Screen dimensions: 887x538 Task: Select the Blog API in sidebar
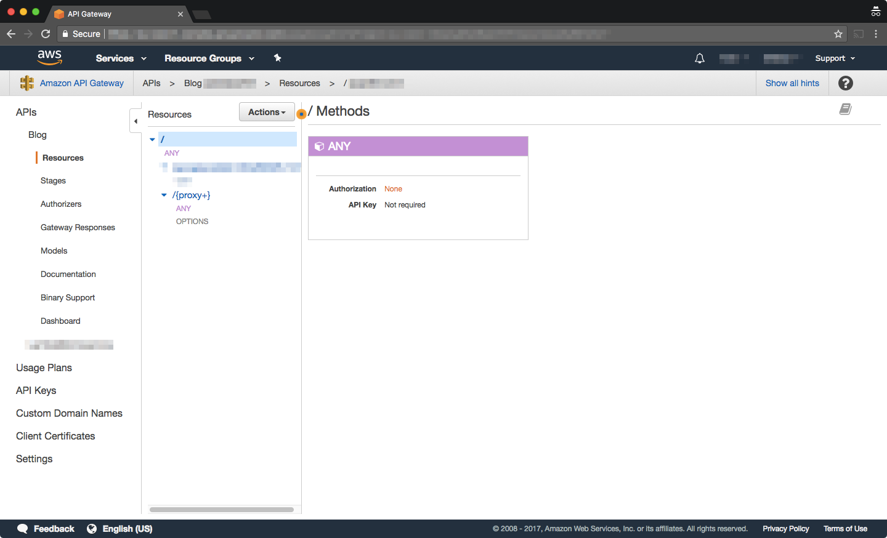click(37, 135)
